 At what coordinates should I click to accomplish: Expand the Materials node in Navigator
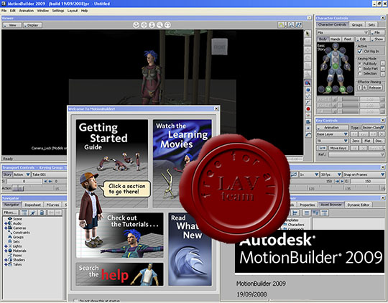point(6,251)
